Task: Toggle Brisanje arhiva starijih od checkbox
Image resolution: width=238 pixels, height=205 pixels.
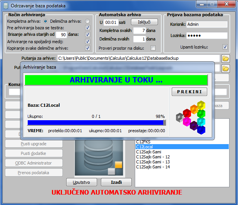Action: click(x=87, y=34)
